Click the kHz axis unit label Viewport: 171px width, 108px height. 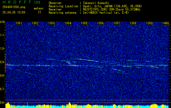(x=2, y=22)
